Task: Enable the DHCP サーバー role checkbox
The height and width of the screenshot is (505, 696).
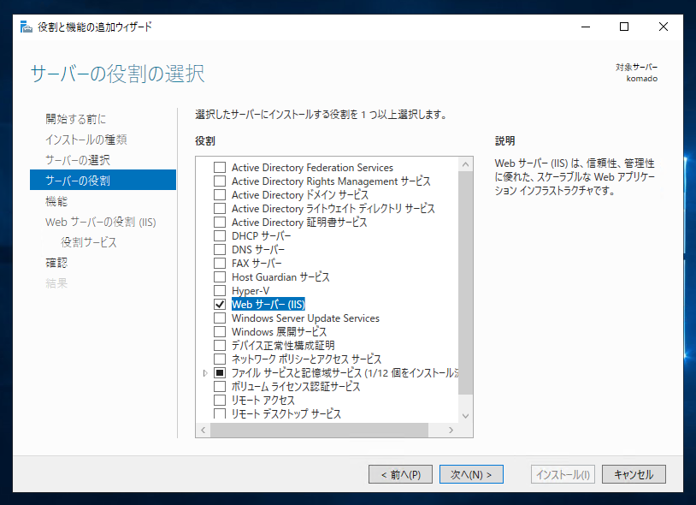Action: [x=220, y=236]
